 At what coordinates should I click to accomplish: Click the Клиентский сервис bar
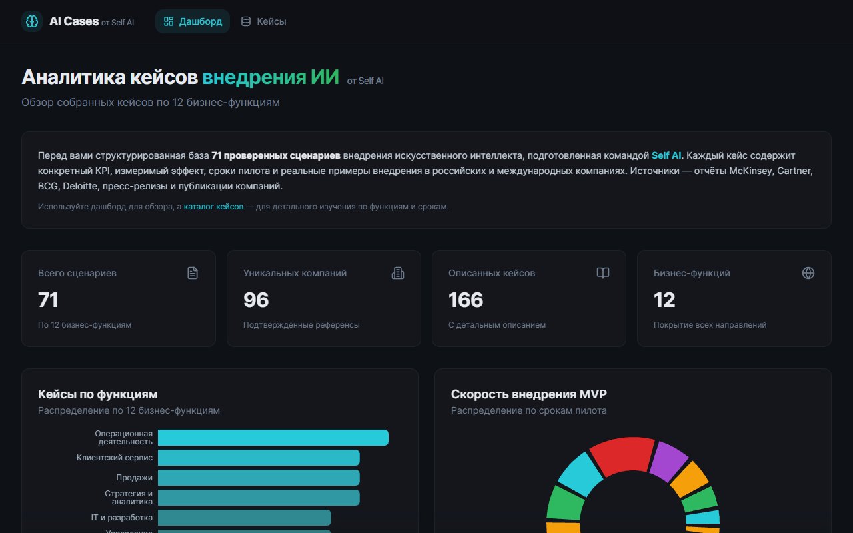click(259, 458)
